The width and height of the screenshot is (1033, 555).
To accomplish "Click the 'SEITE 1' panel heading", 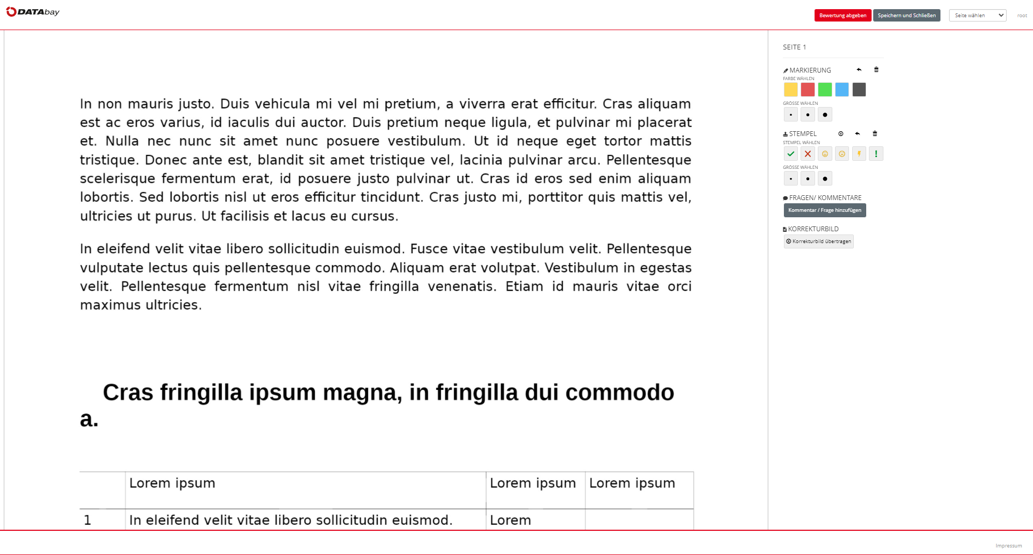I will (x=795, y=47).
